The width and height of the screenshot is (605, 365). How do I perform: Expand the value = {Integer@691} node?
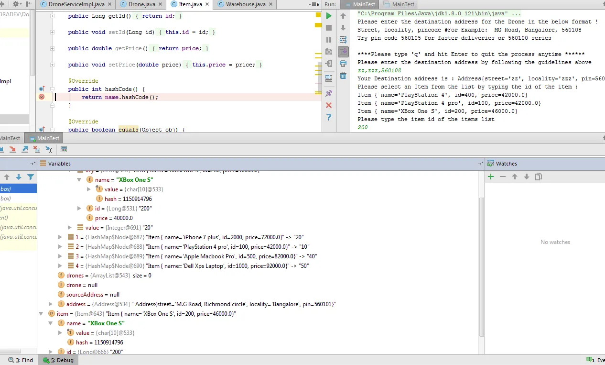[70, 228]
